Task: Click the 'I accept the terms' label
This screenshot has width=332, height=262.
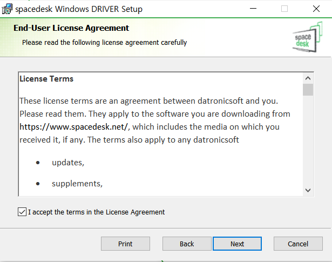Action: (x=96, y=212)
